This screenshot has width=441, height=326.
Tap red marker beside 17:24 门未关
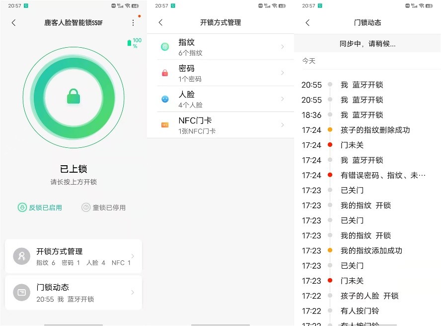pos(330,144)
